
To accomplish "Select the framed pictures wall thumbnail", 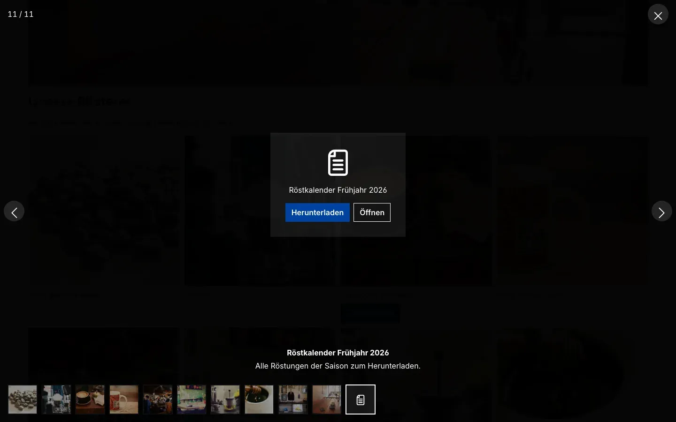I will click(x=293, y=399).
